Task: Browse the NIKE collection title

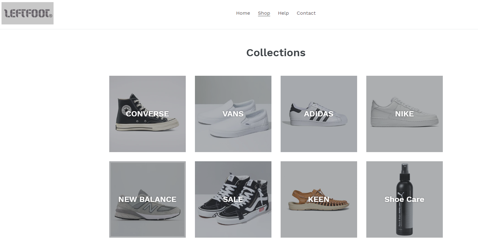Action: tap(405, 114)
